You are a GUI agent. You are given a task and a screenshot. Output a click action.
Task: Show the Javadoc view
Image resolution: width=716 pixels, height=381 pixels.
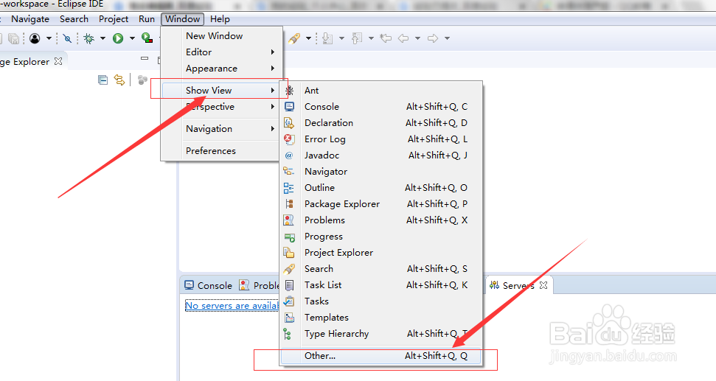tap(381, 155)
